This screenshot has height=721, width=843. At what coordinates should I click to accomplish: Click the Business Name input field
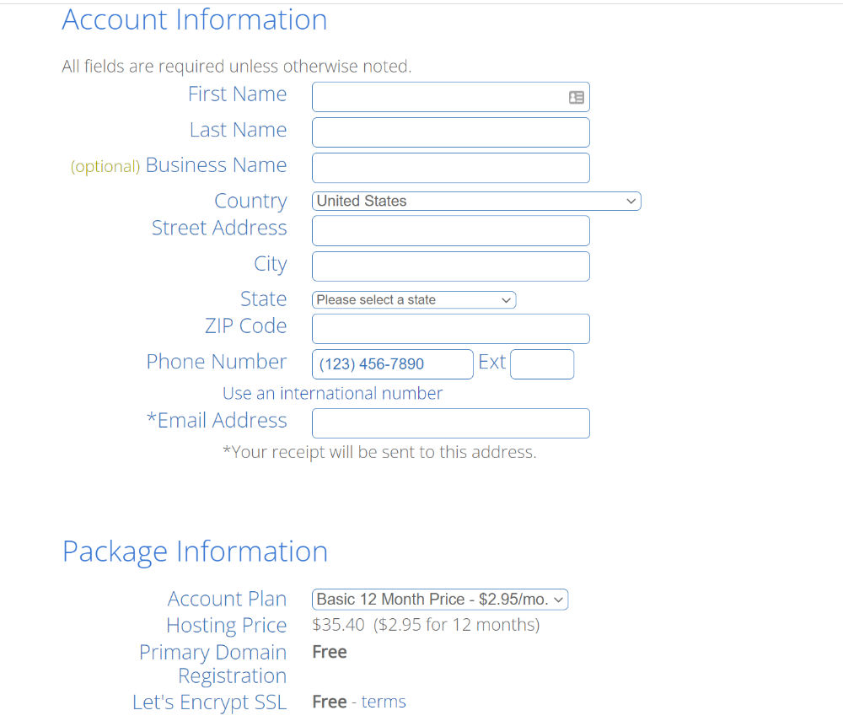pyautogui.click(x=450, y=168)
